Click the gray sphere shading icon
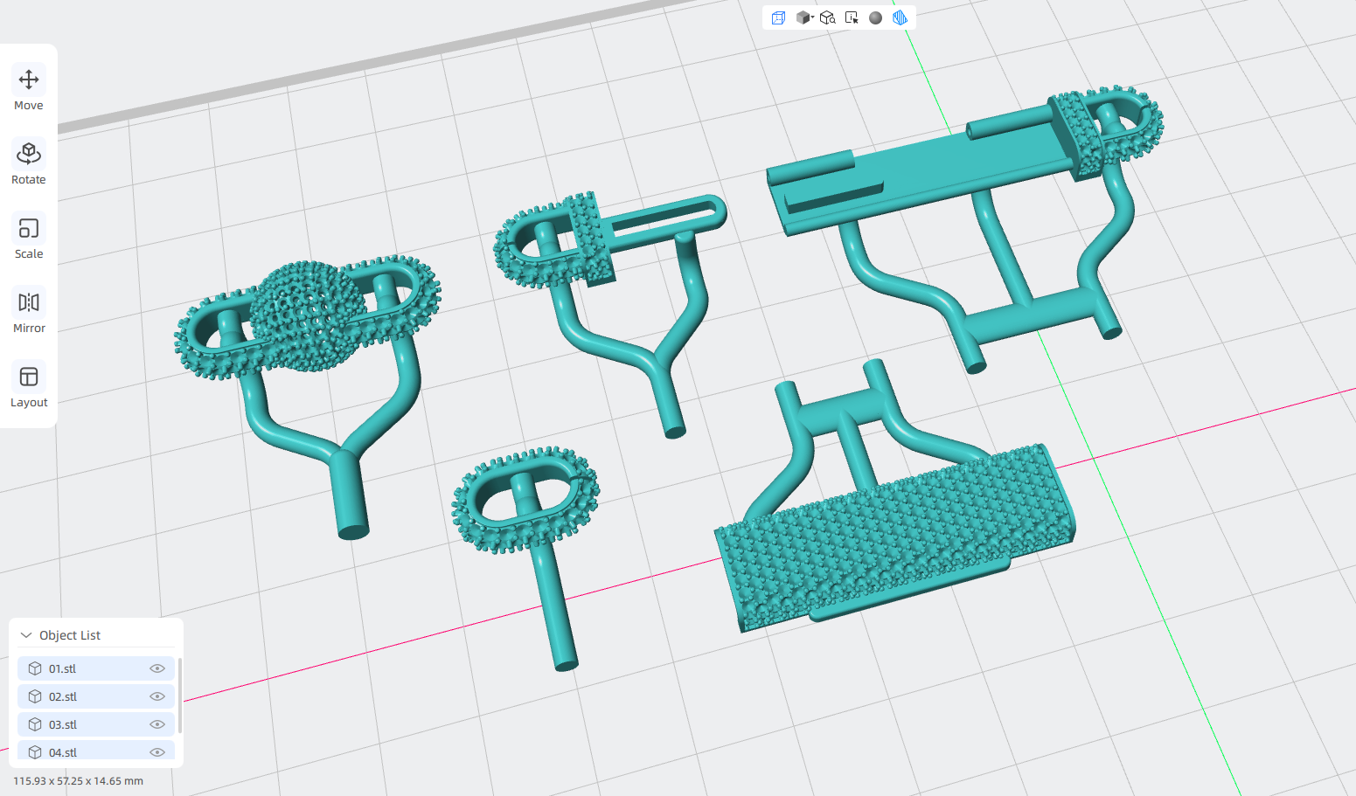The image size is (1356, 796). [x=875, y=17]
